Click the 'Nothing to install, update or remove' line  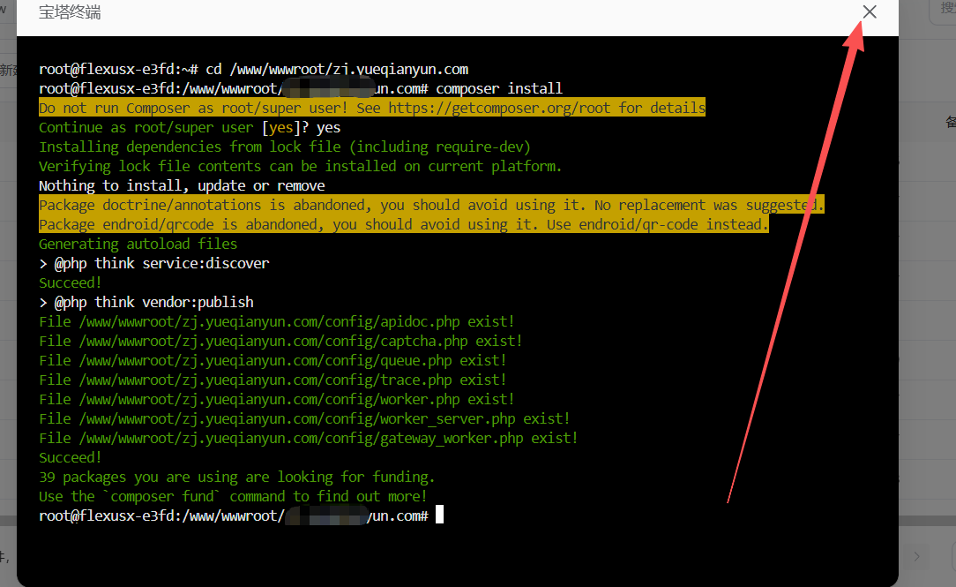(x=182, y=185)
